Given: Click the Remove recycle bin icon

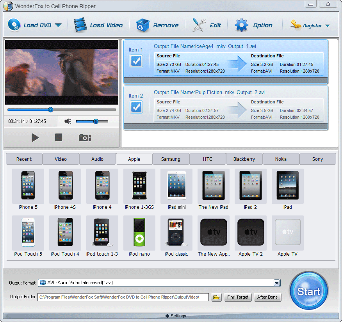Looking at the screenshot, I should 142,25.
